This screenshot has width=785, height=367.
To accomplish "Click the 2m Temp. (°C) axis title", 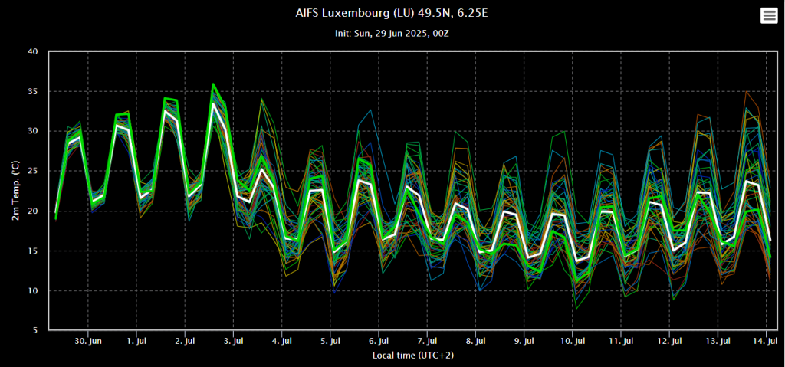I will [x=15, y=192].
